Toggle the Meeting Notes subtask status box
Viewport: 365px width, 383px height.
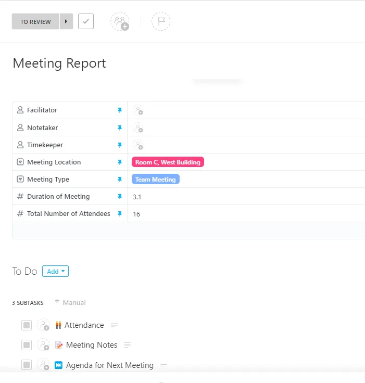27,345
